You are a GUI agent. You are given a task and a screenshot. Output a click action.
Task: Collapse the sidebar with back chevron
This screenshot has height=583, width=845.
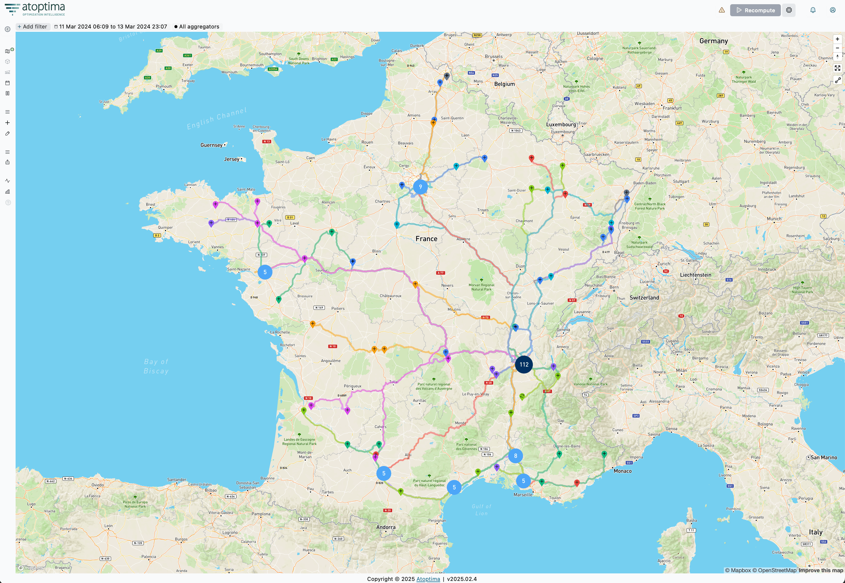[x=7, y=29]
